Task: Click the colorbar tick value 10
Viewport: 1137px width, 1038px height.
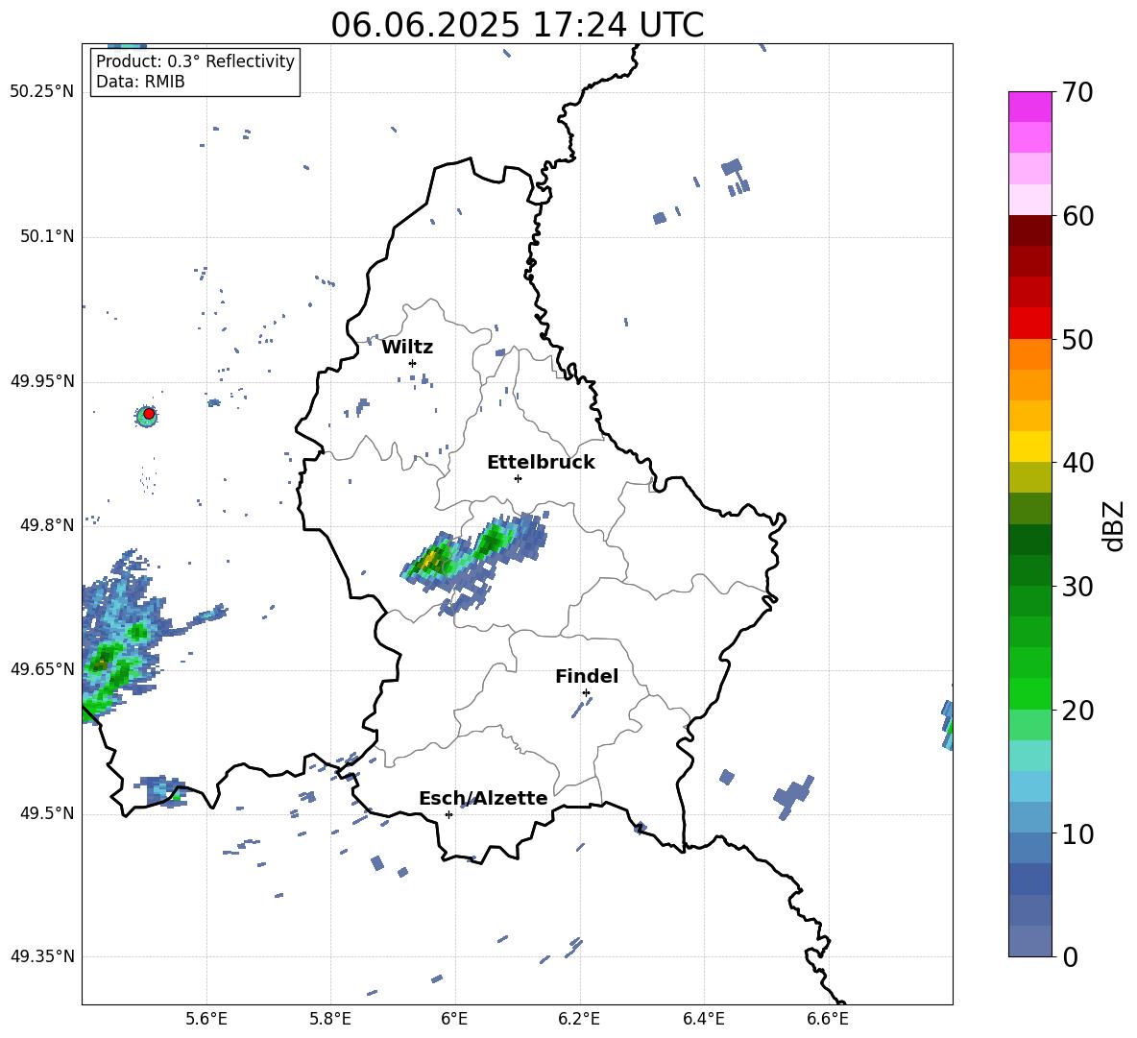Action: pyautogui.click(x=1077, y=833)
